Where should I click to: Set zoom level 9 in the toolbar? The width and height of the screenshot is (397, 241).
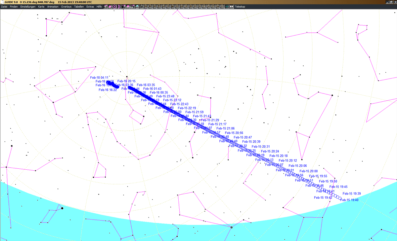181,7
